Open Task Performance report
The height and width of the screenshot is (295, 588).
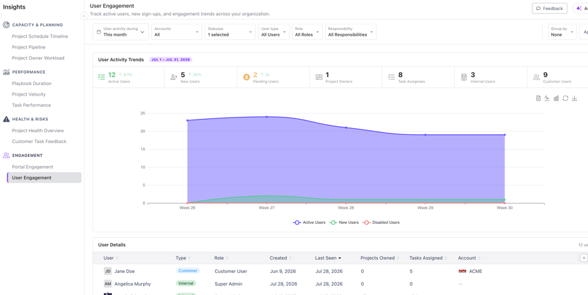[x=31, y=105]
